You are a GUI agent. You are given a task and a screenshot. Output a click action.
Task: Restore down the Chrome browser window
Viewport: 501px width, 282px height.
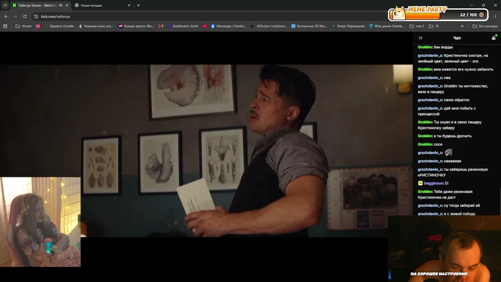click(483, 5)
